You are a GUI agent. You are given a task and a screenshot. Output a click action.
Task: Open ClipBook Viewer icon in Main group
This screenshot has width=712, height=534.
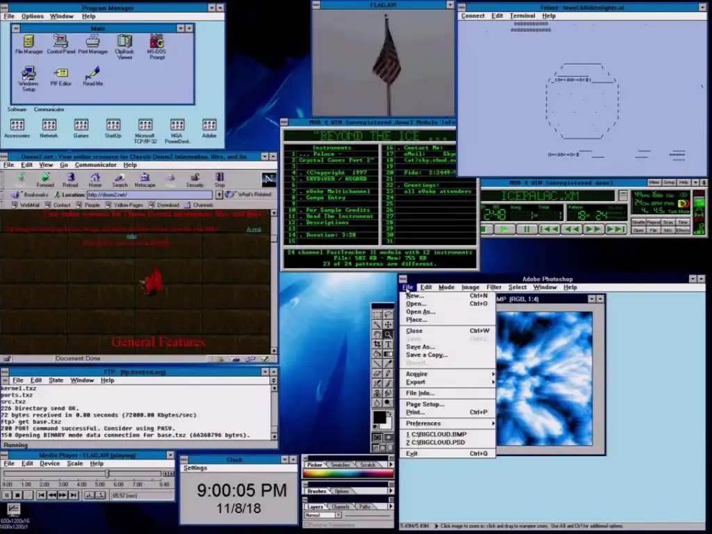click(x=124, y=47)
